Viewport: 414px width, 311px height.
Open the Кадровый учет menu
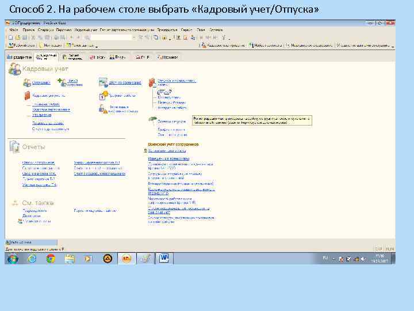pos(86,30)
